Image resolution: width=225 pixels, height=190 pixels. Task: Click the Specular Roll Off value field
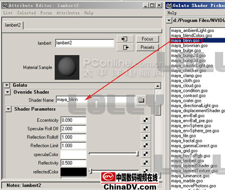point(73,129)
